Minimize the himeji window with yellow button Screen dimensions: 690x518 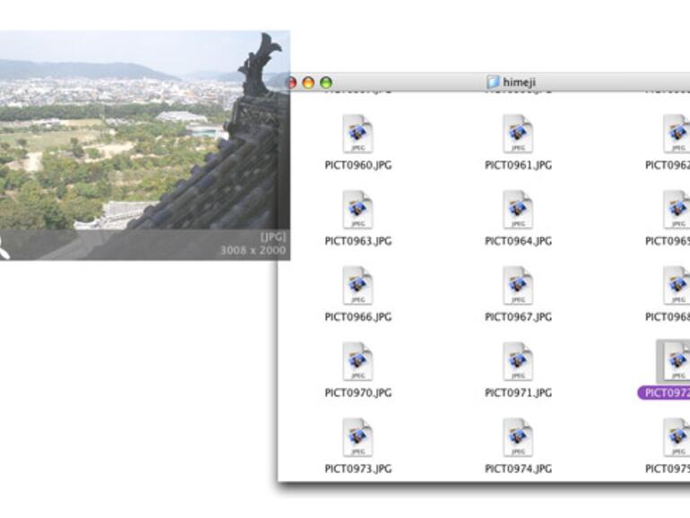point(308,82)
